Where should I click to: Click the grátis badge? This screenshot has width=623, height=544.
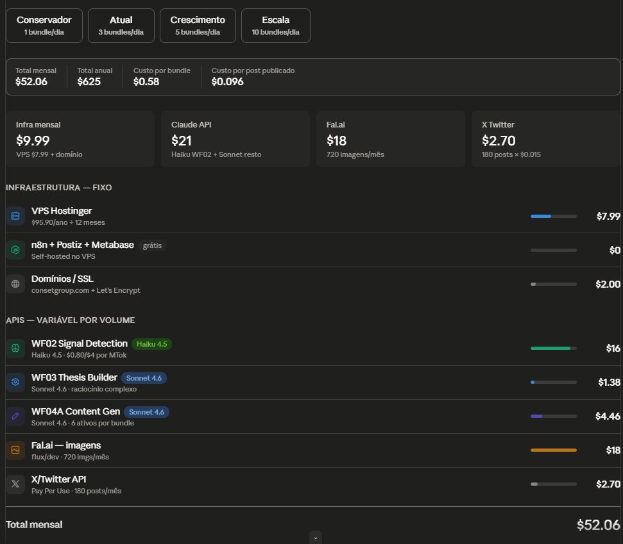coord(152,245)
